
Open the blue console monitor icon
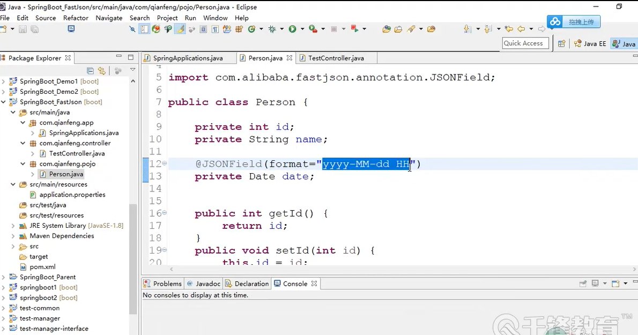click(x=71, y=29)
